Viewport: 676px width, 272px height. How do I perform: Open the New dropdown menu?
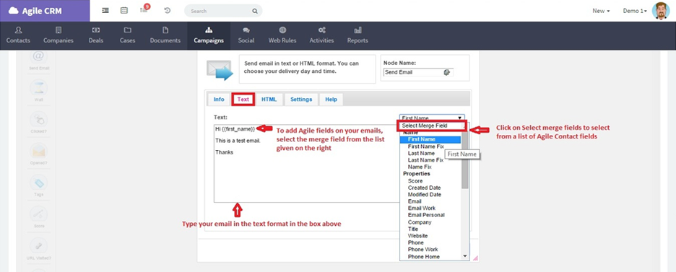601,12
